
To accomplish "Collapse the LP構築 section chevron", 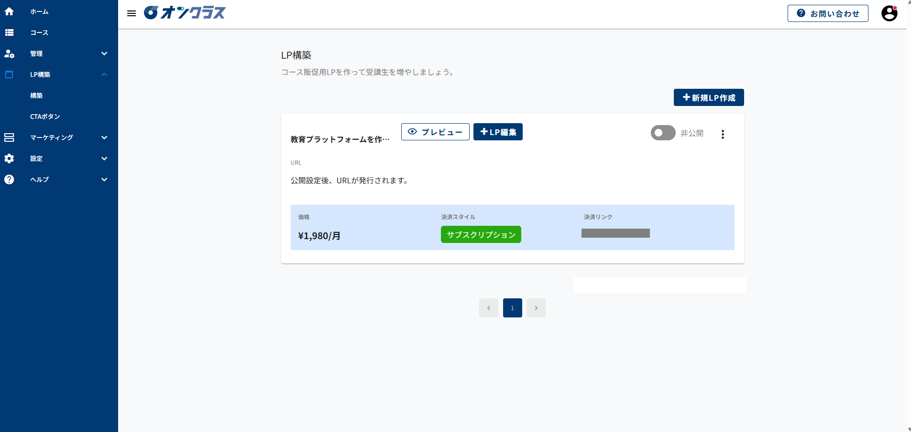I will pos(104,74).
